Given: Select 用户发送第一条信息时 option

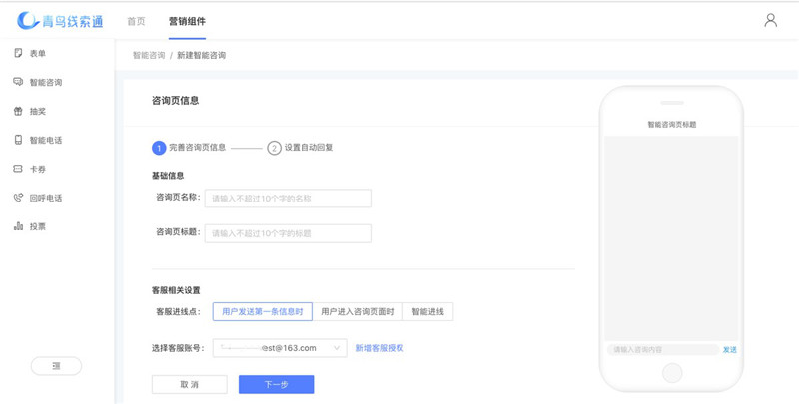Looking at the screenshot, I should tap(263, 312).
